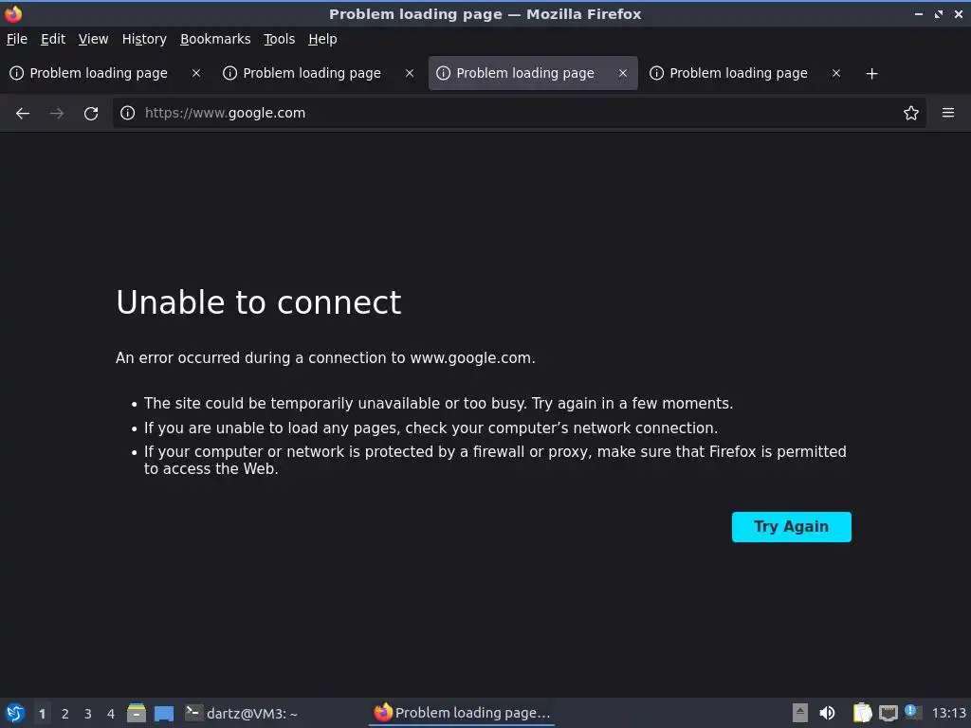Open the volume speaker tray icon
This screenshot has height=728, width=971.
point(827,713)
